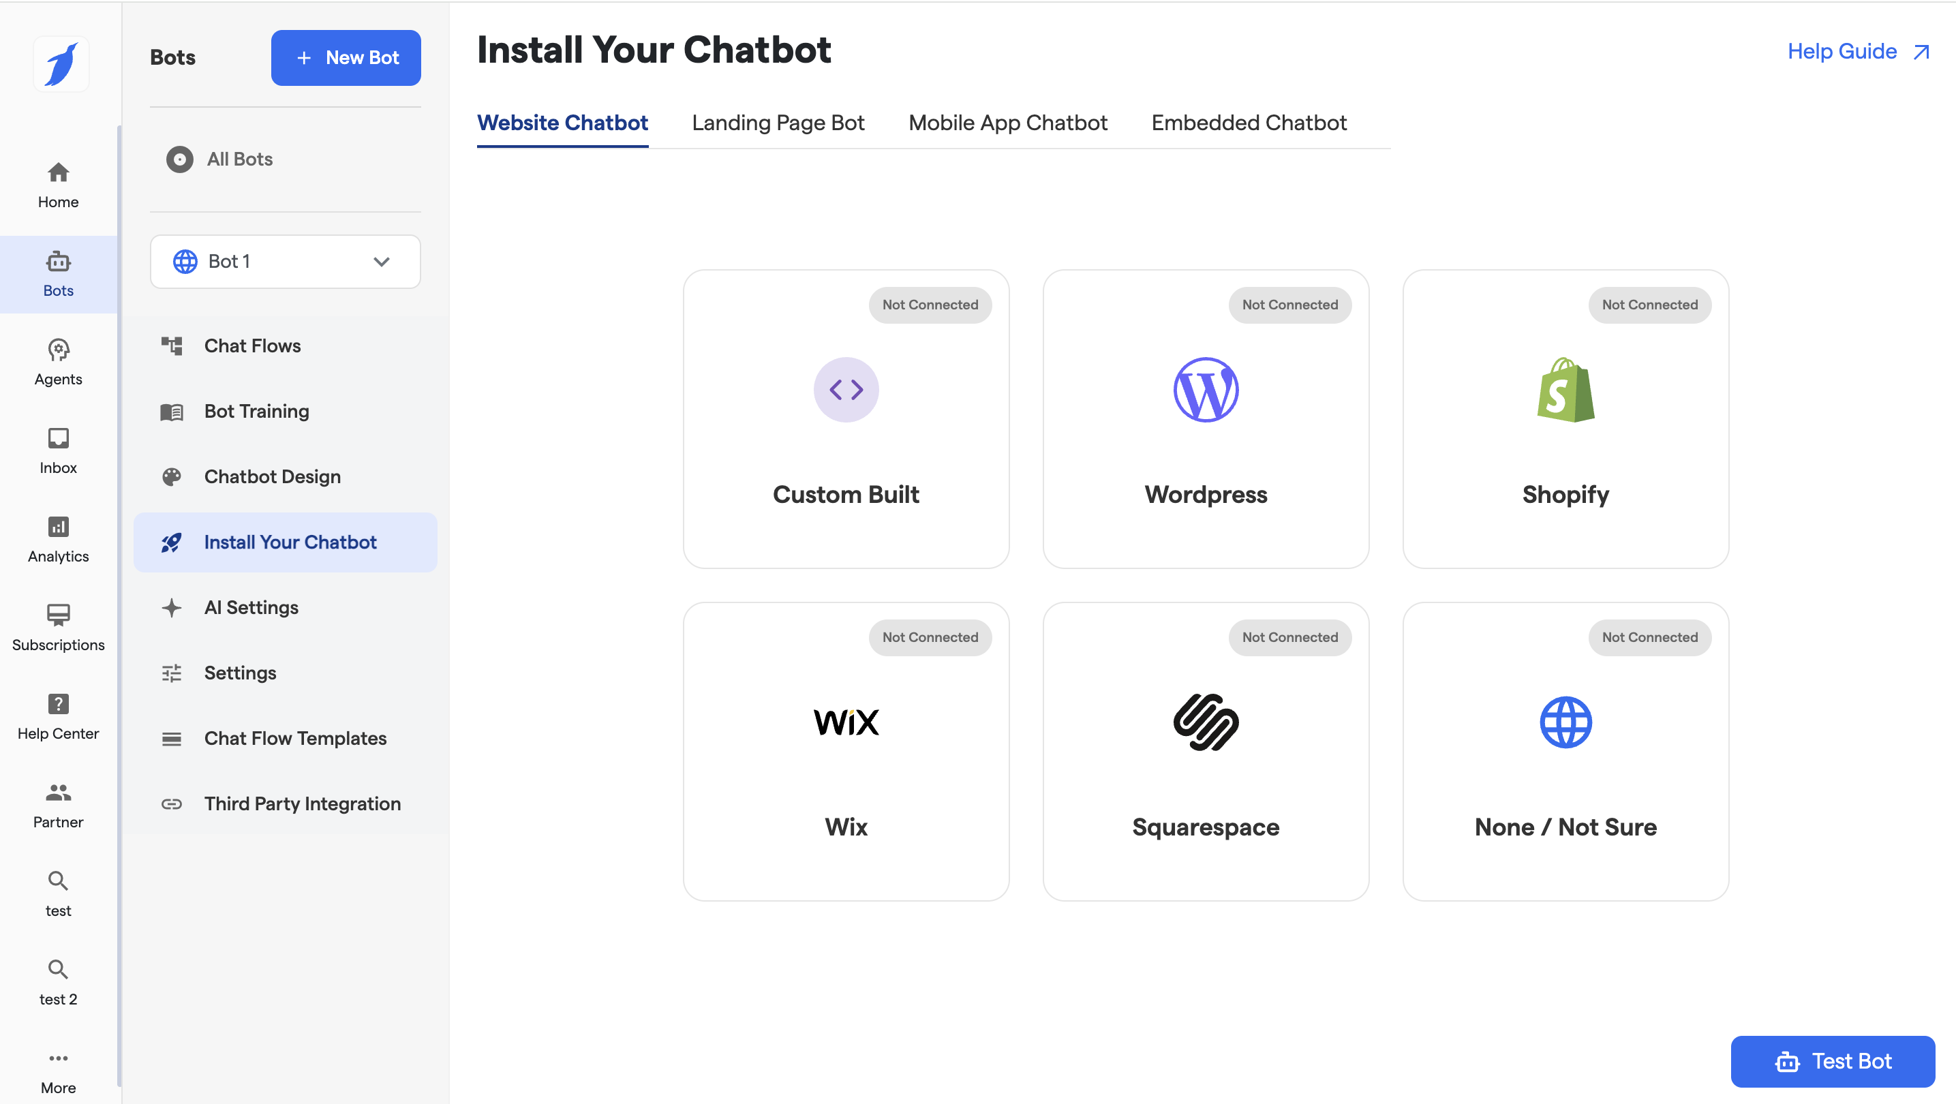Open the Bot 1 selector dropdown
This screenshot has width=1956, height=1104.
click(285, 261)
